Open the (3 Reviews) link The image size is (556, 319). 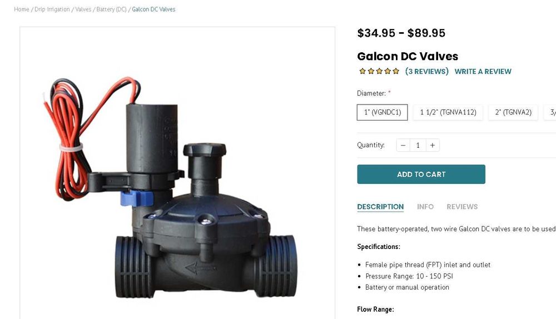pos(427,71)
